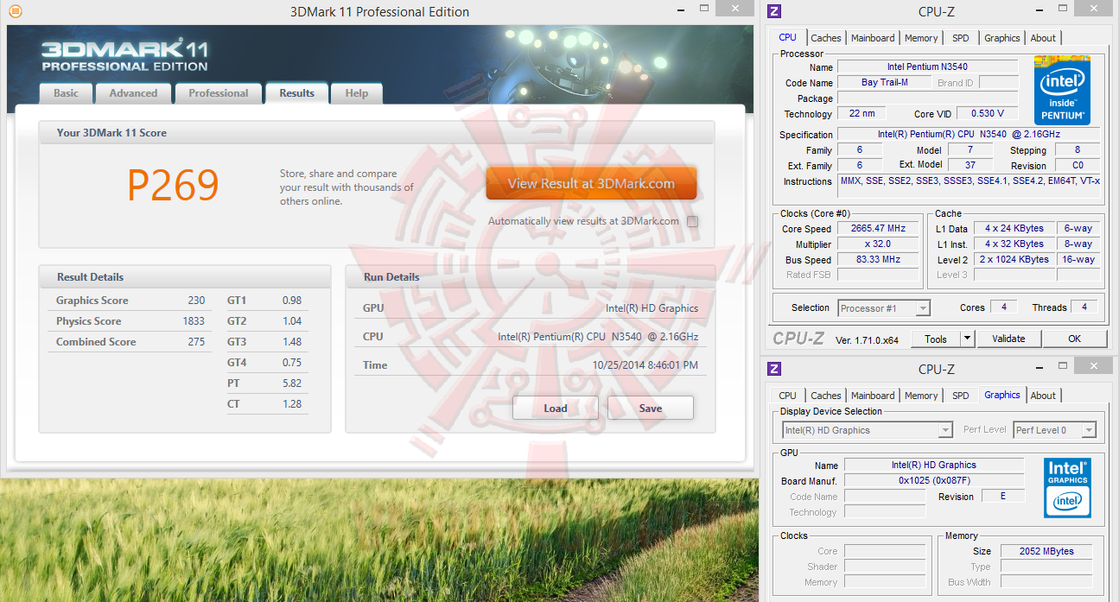Open Memory tab in lower CPU-Z window
1119x602 pixels.
(x=921, y=396)
